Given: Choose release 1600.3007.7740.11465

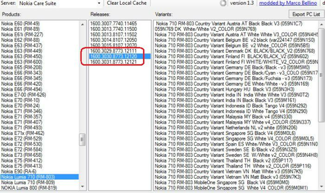Looking at the screenshot, I should (x=113, y=24).
